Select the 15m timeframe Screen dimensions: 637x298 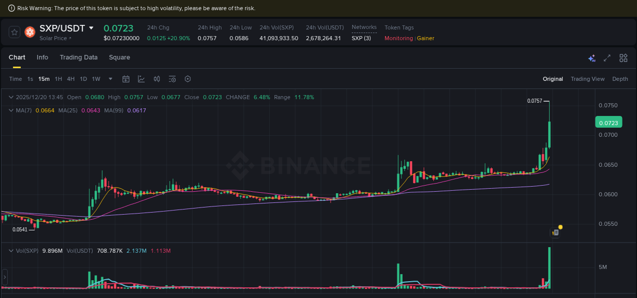44,79
